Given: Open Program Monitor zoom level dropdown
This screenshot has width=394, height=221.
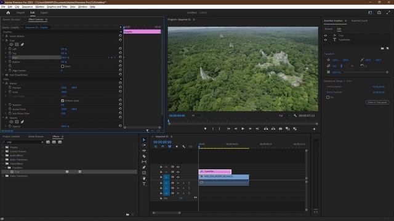Looking at the screenshot, I should pos(197,115).
